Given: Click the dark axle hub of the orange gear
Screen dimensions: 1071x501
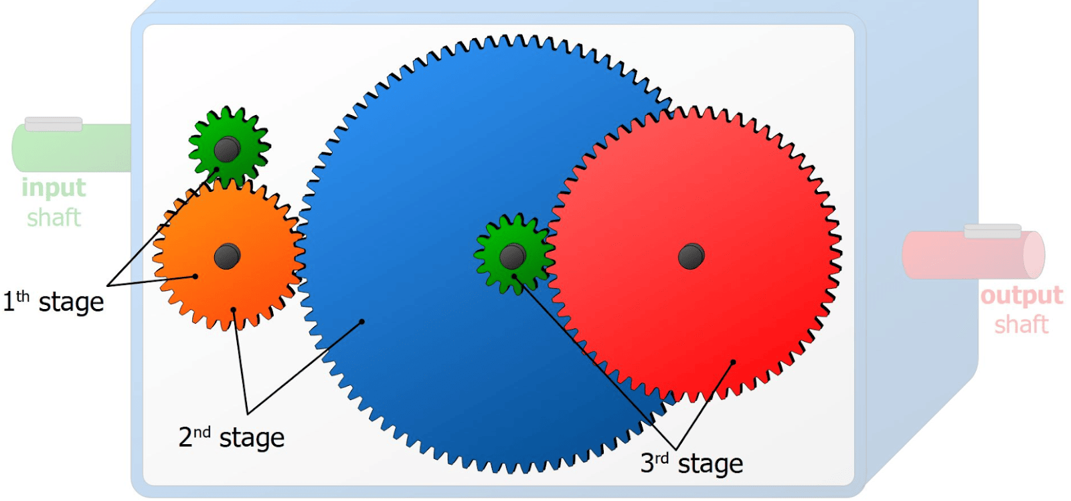Looking at the screenshot, I should [227, 256].
